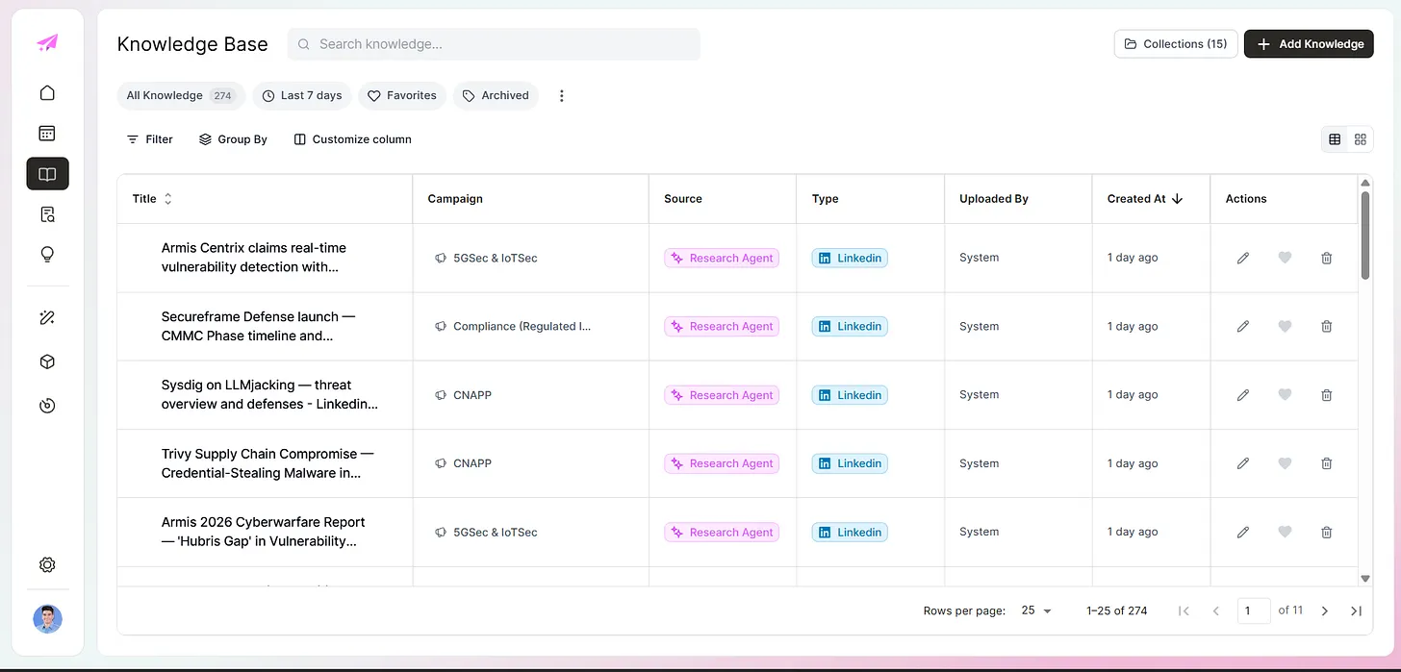
Task: Edit the Armis Centrix row
Action: [x=1243, y=258]
